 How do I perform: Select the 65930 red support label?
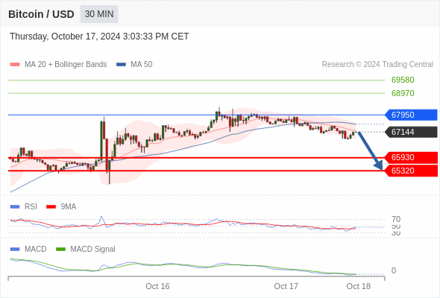tap(411, 157)
